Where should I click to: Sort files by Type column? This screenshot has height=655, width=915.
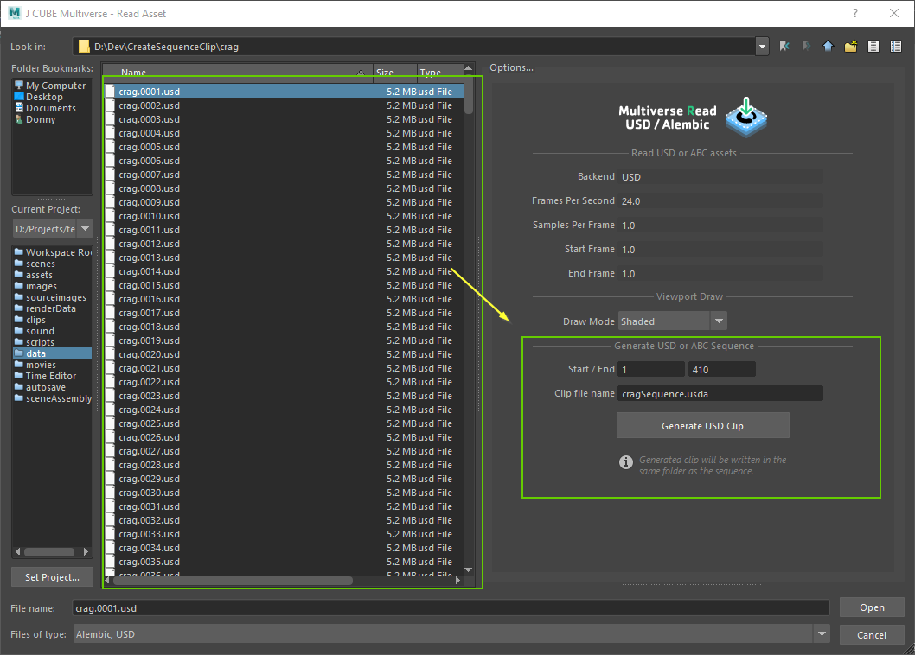(440, 72)
